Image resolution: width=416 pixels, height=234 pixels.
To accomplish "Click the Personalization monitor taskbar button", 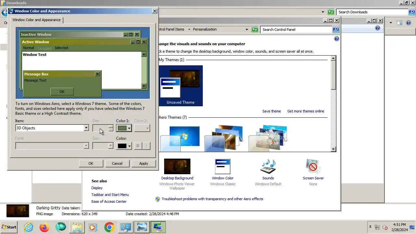I will [x=158, y=227].
